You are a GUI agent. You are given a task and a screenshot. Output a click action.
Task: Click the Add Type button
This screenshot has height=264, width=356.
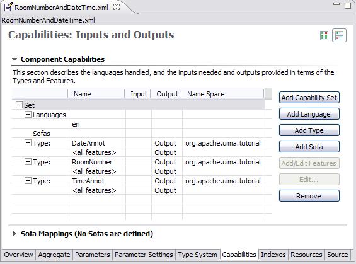[x=309, y=130]
